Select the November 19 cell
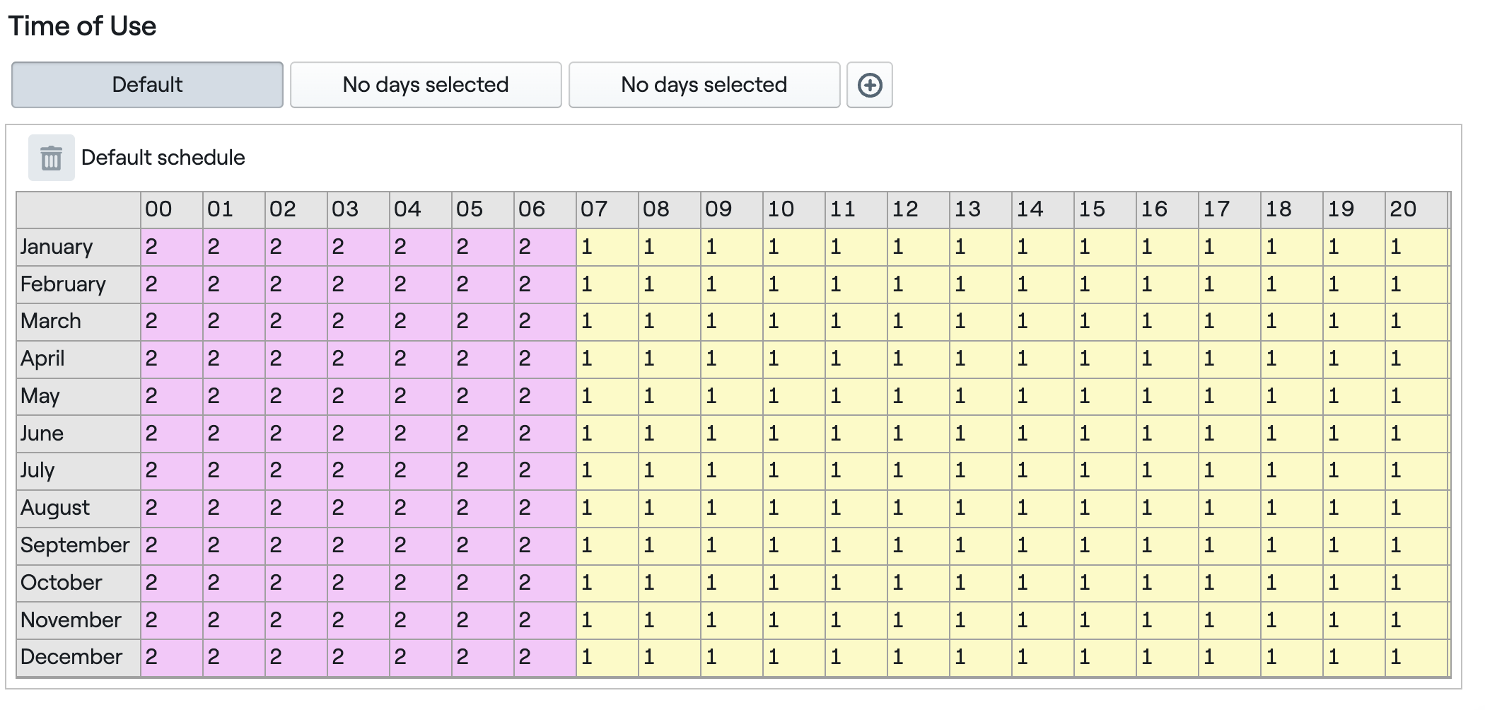1485x710 pixels. [x=1353, y=620]
